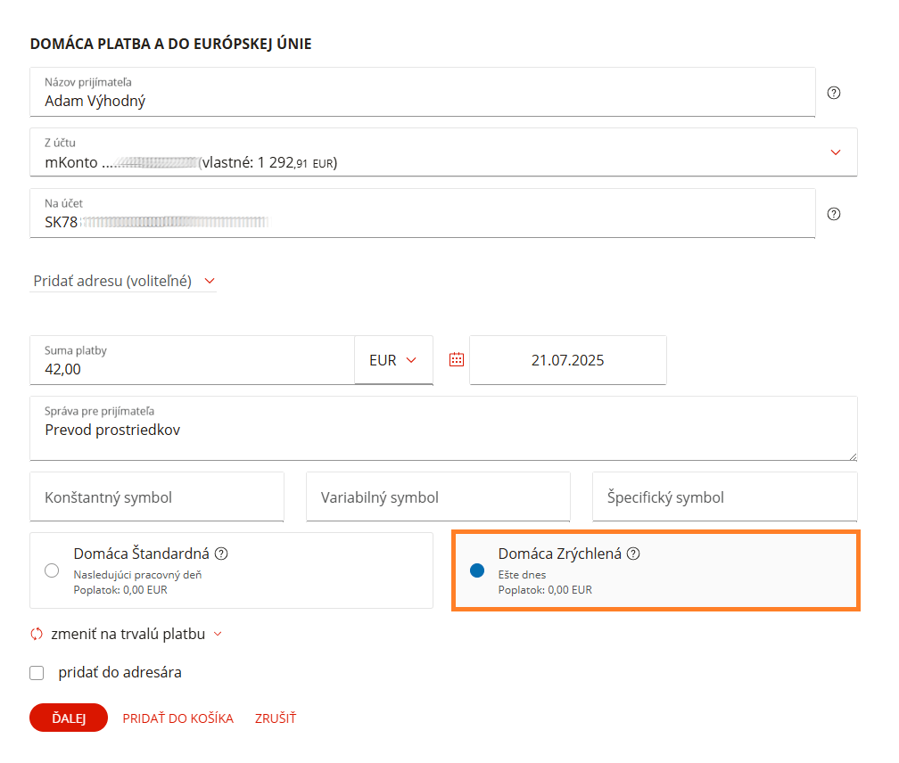Image resolution: width=899 pixels, height=763 pixels.
Task: Click ZRUŠIŤ to cancel the payment
Action: [276, 718]
